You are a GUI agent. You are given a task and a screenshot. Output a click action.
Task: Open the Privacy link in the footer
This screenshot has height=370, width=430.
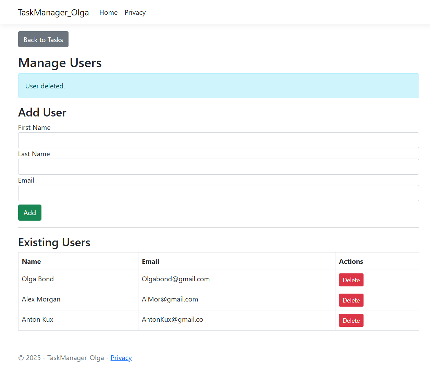[x=121, y=358]
